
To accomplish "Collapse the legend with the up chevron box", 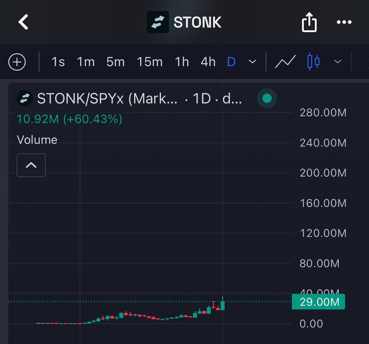I will (x=31, y=165).
